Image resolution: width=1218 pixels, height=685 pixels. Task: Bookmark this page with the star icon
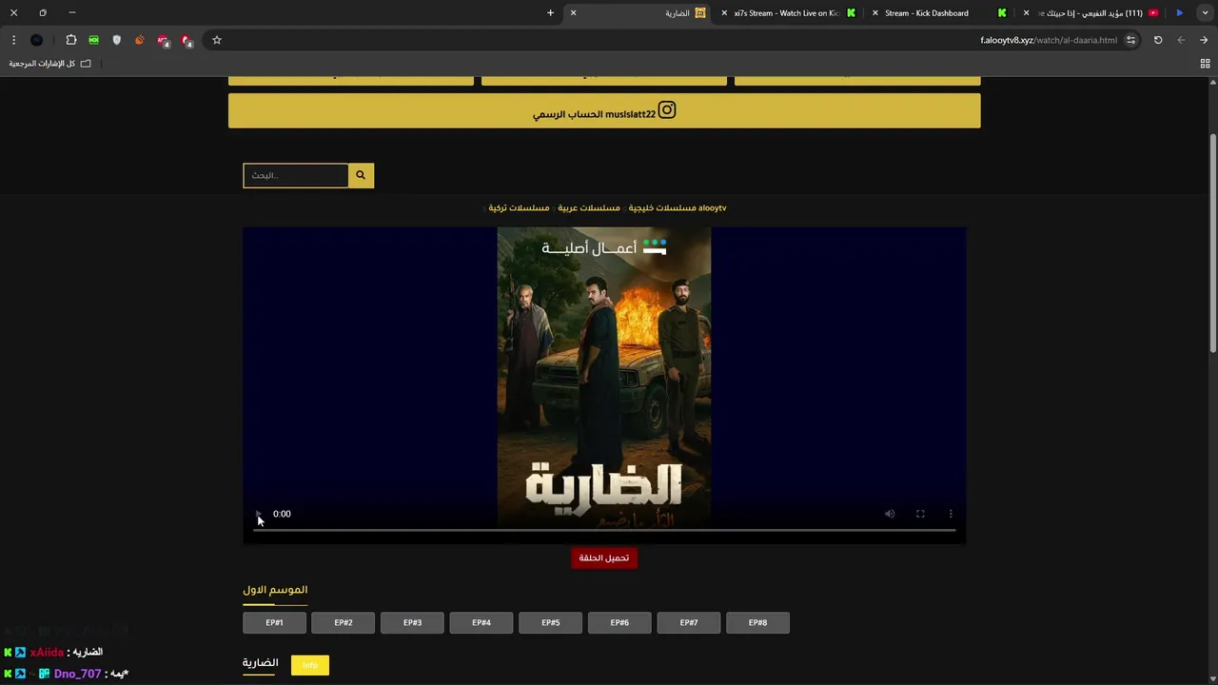(x=217, y=40)
